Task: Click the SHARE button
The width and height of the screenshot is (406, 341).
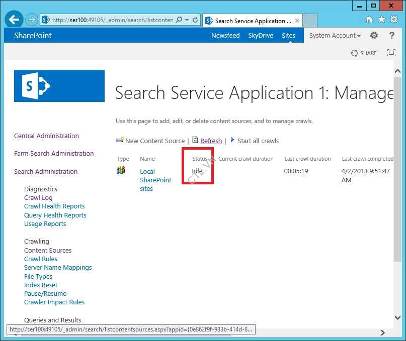Action: pyautogui.click(x=364, y=53)
